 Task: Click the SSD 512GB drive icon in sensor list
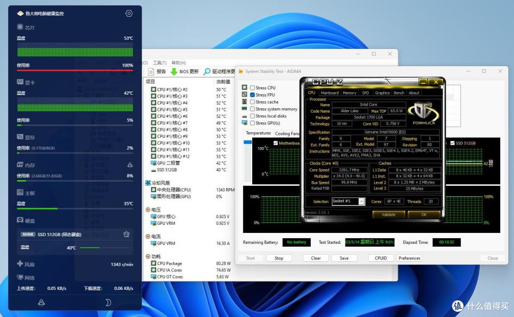tap(153, 170)
